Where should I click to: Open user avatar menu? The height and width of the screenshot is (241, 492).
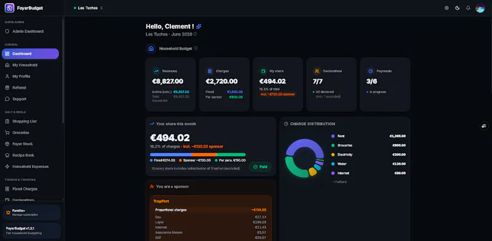(480, 8)
